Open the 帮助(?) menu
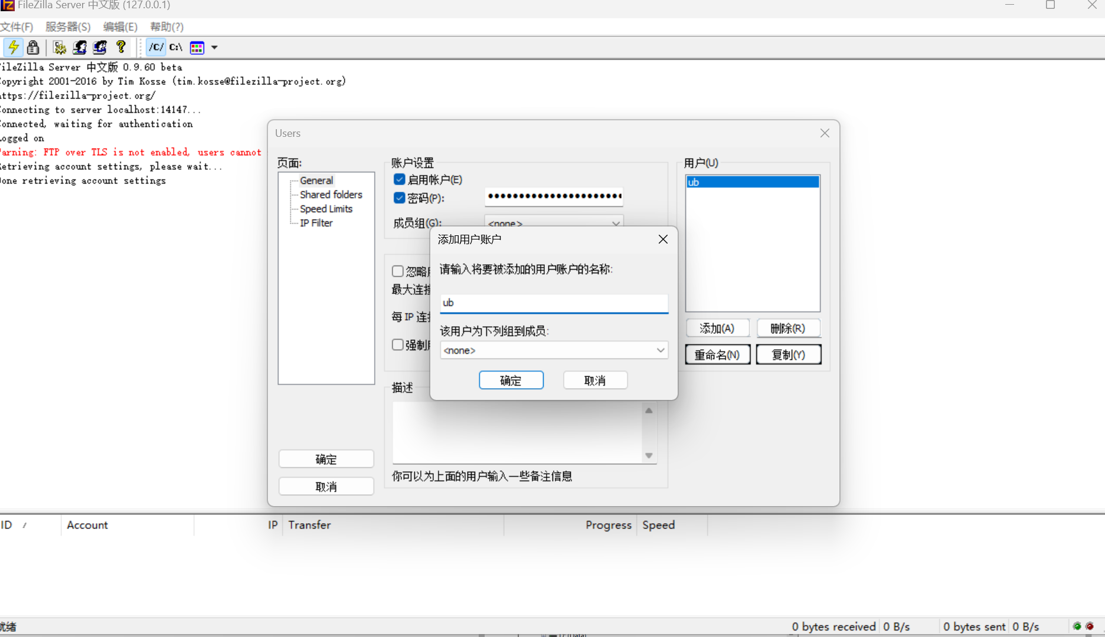 [x=167, y=27]
